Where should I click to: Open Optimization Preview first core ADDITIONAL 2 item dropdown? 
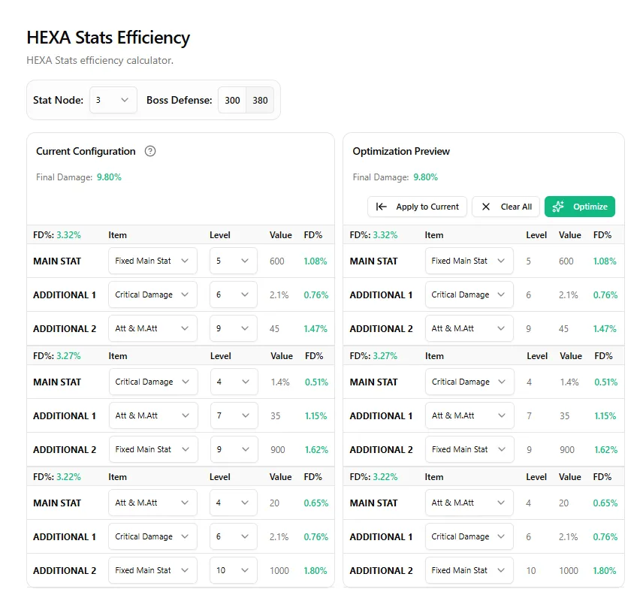coord(469,328)
